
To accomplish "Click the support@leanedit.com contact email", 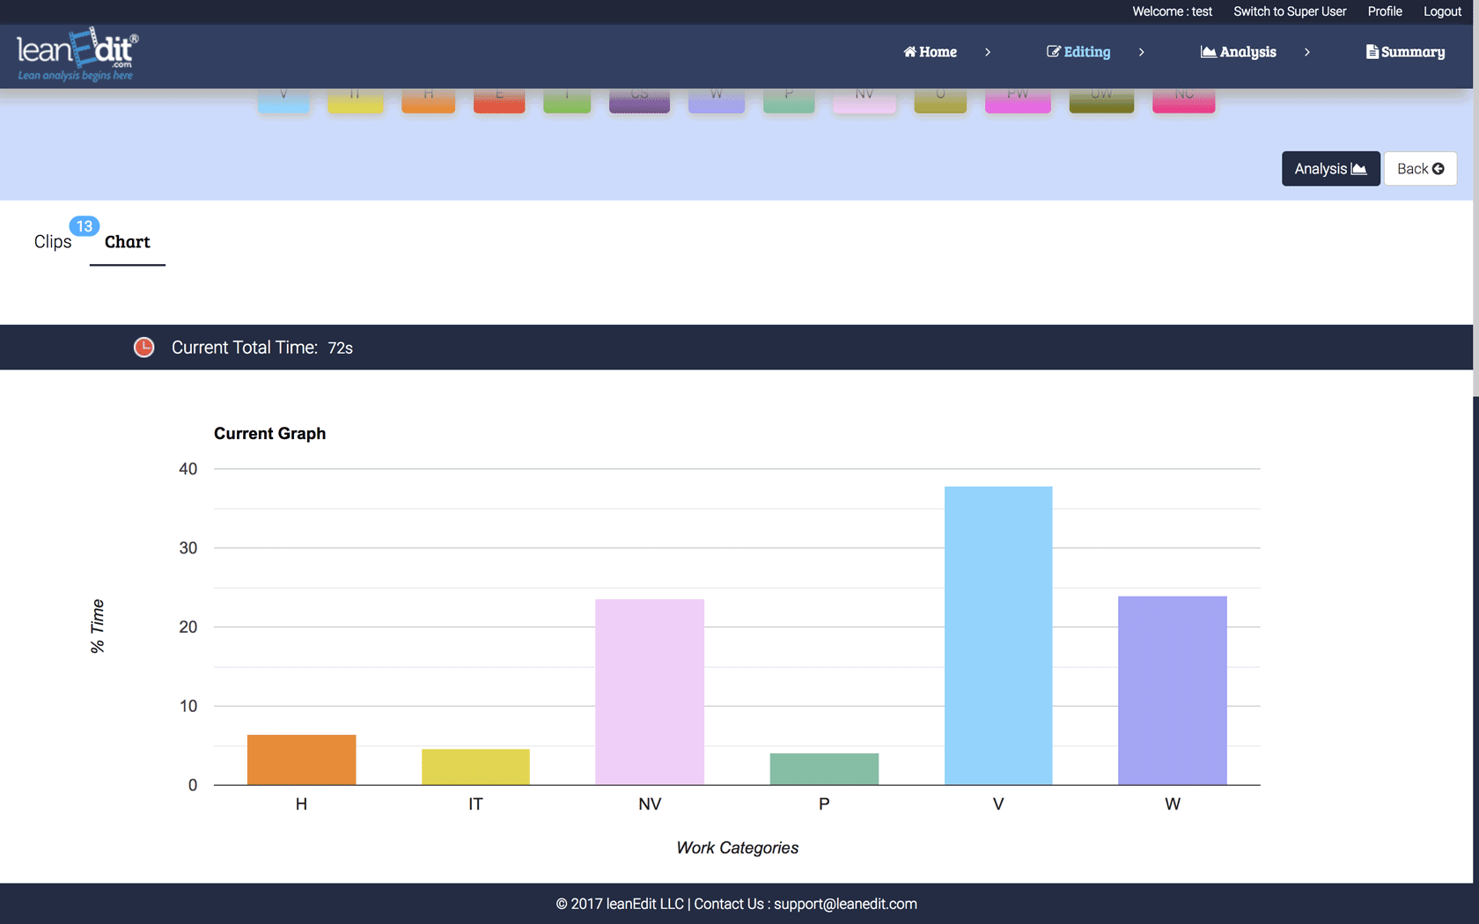I will click(845, 904).
